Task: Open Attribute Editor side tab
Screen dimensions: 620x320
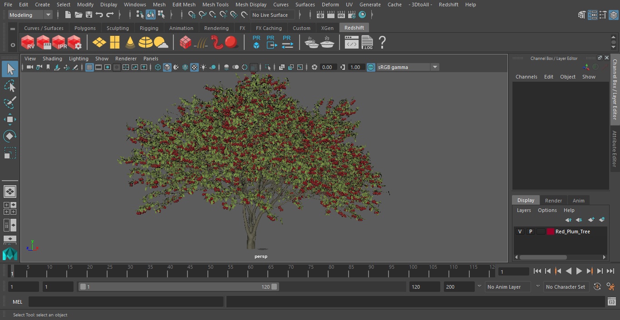Action: click(x=615, y=149)
